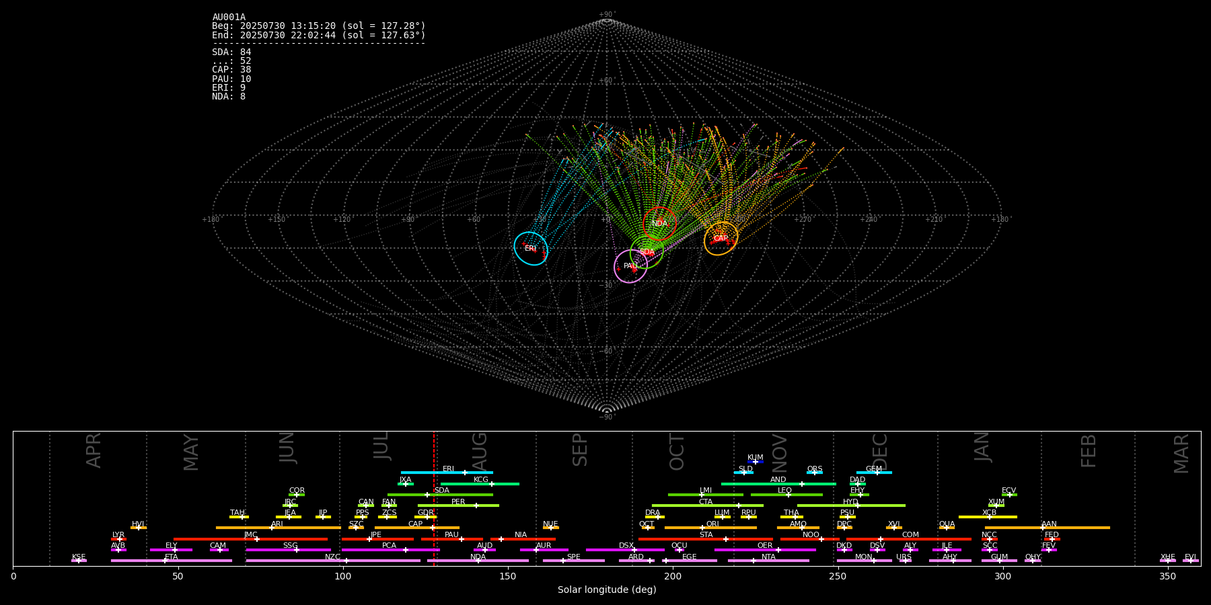Click the 'PAU: 10' legend count

231,79
